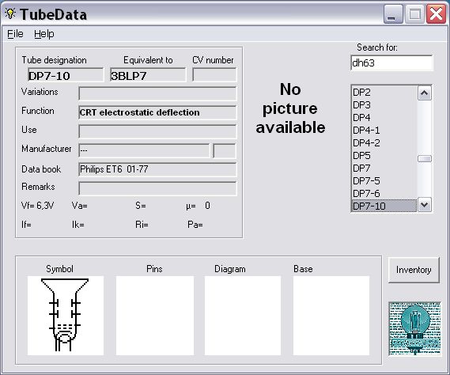Click the Data book field
The height and width of the screenshot is (375, 450).
157,169
